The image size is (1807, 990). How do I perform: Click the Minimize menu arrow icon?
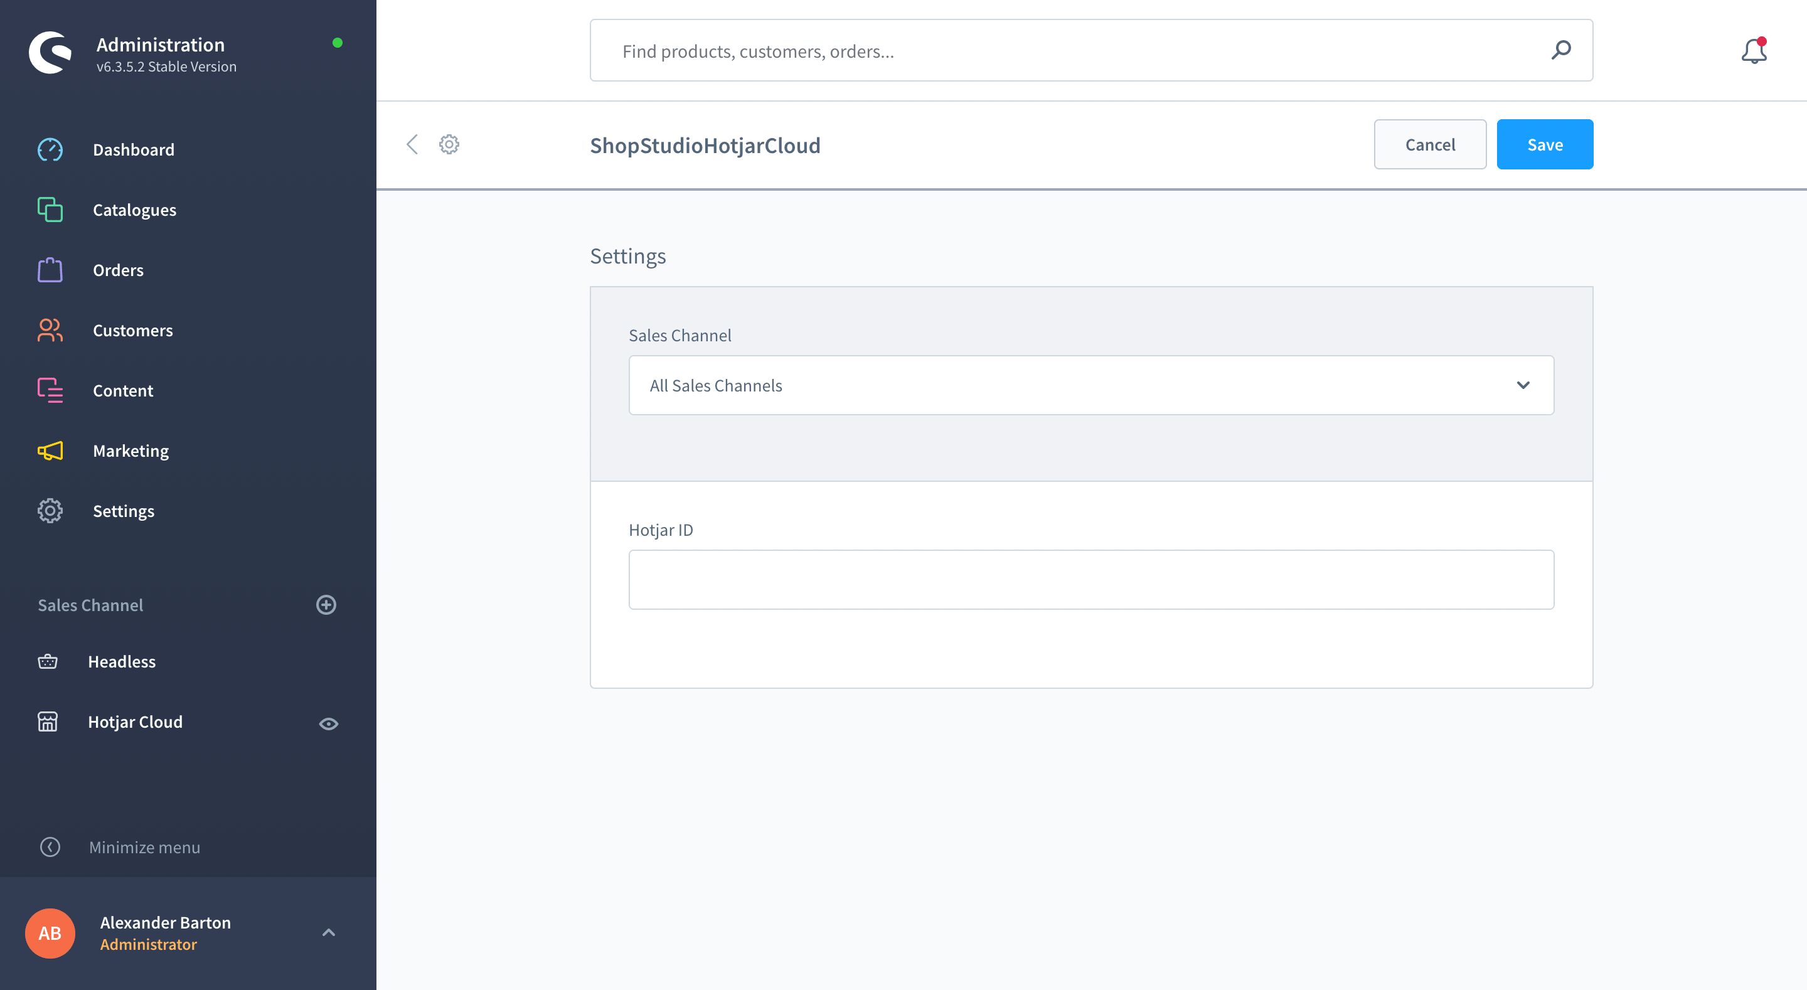pyautogui.click(x=50, y=847)
